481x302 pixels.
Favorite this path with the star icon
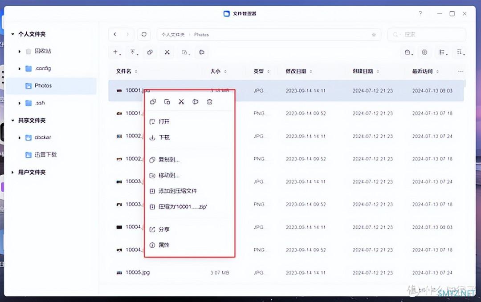coord(374,35)
